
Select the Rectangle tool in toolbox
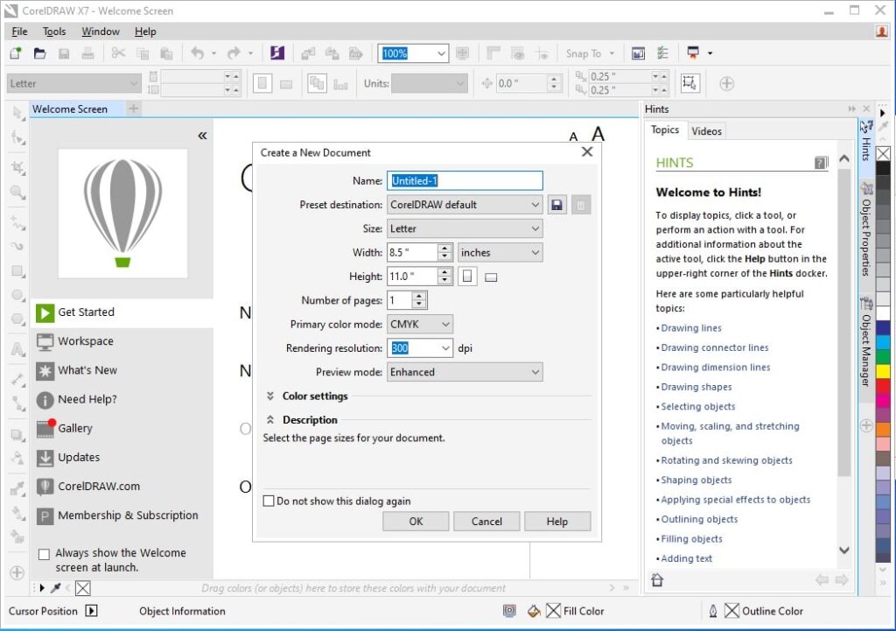[17, 271]
